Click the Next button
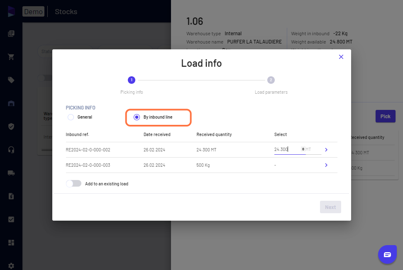This screenshot has width=403, height=270. (330, 207)
